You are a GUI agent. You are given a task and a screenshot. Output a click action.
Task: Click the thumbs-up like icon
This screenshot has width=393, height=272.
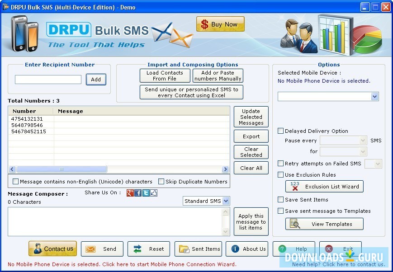pos(154,193)
